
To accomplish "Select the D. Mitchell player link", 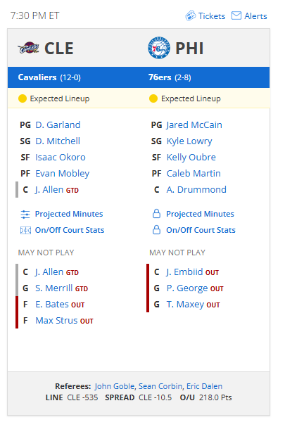I will click(x=58, y=141).
